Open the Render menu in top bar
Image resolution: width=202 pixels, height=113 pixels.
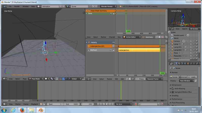click(x=17, y=7)
